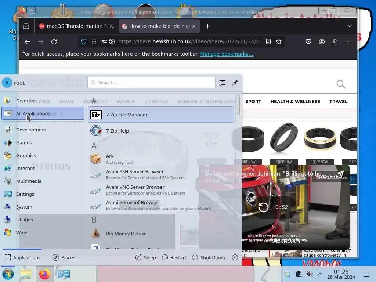This screenshot has height=282, width=376.
Task: Save page to Pocket
Action: pos(308,42)
